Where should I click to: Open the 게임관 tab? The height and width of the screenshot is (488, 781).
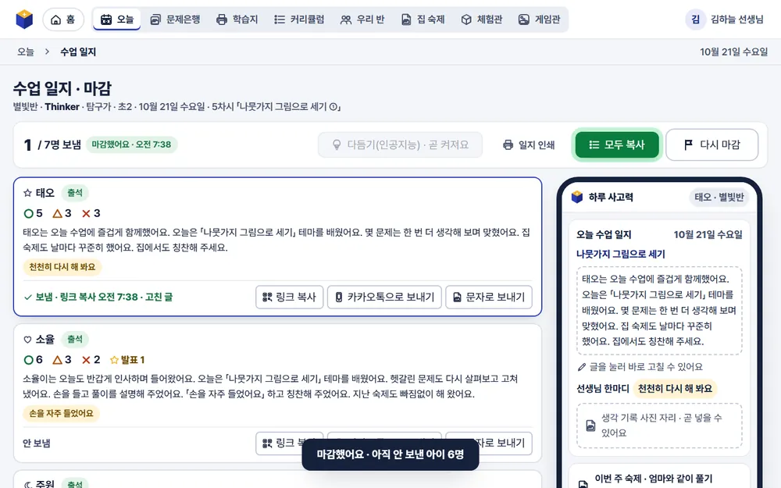(x=540, y=20)
